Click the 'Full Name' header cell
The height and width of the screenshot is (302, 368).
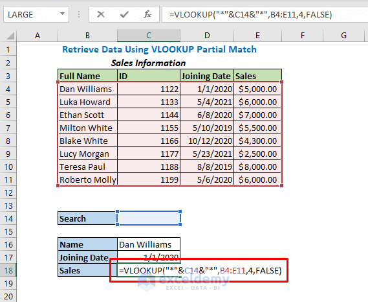tap(87, 76)
